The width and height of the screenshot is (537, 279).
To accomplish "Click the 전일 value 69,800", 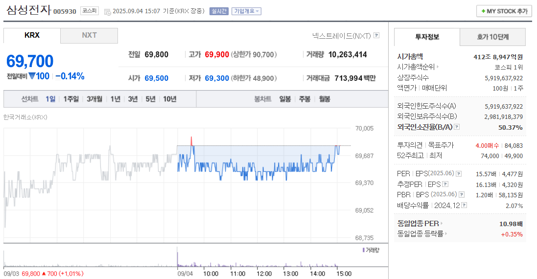I will click(157, 55).
